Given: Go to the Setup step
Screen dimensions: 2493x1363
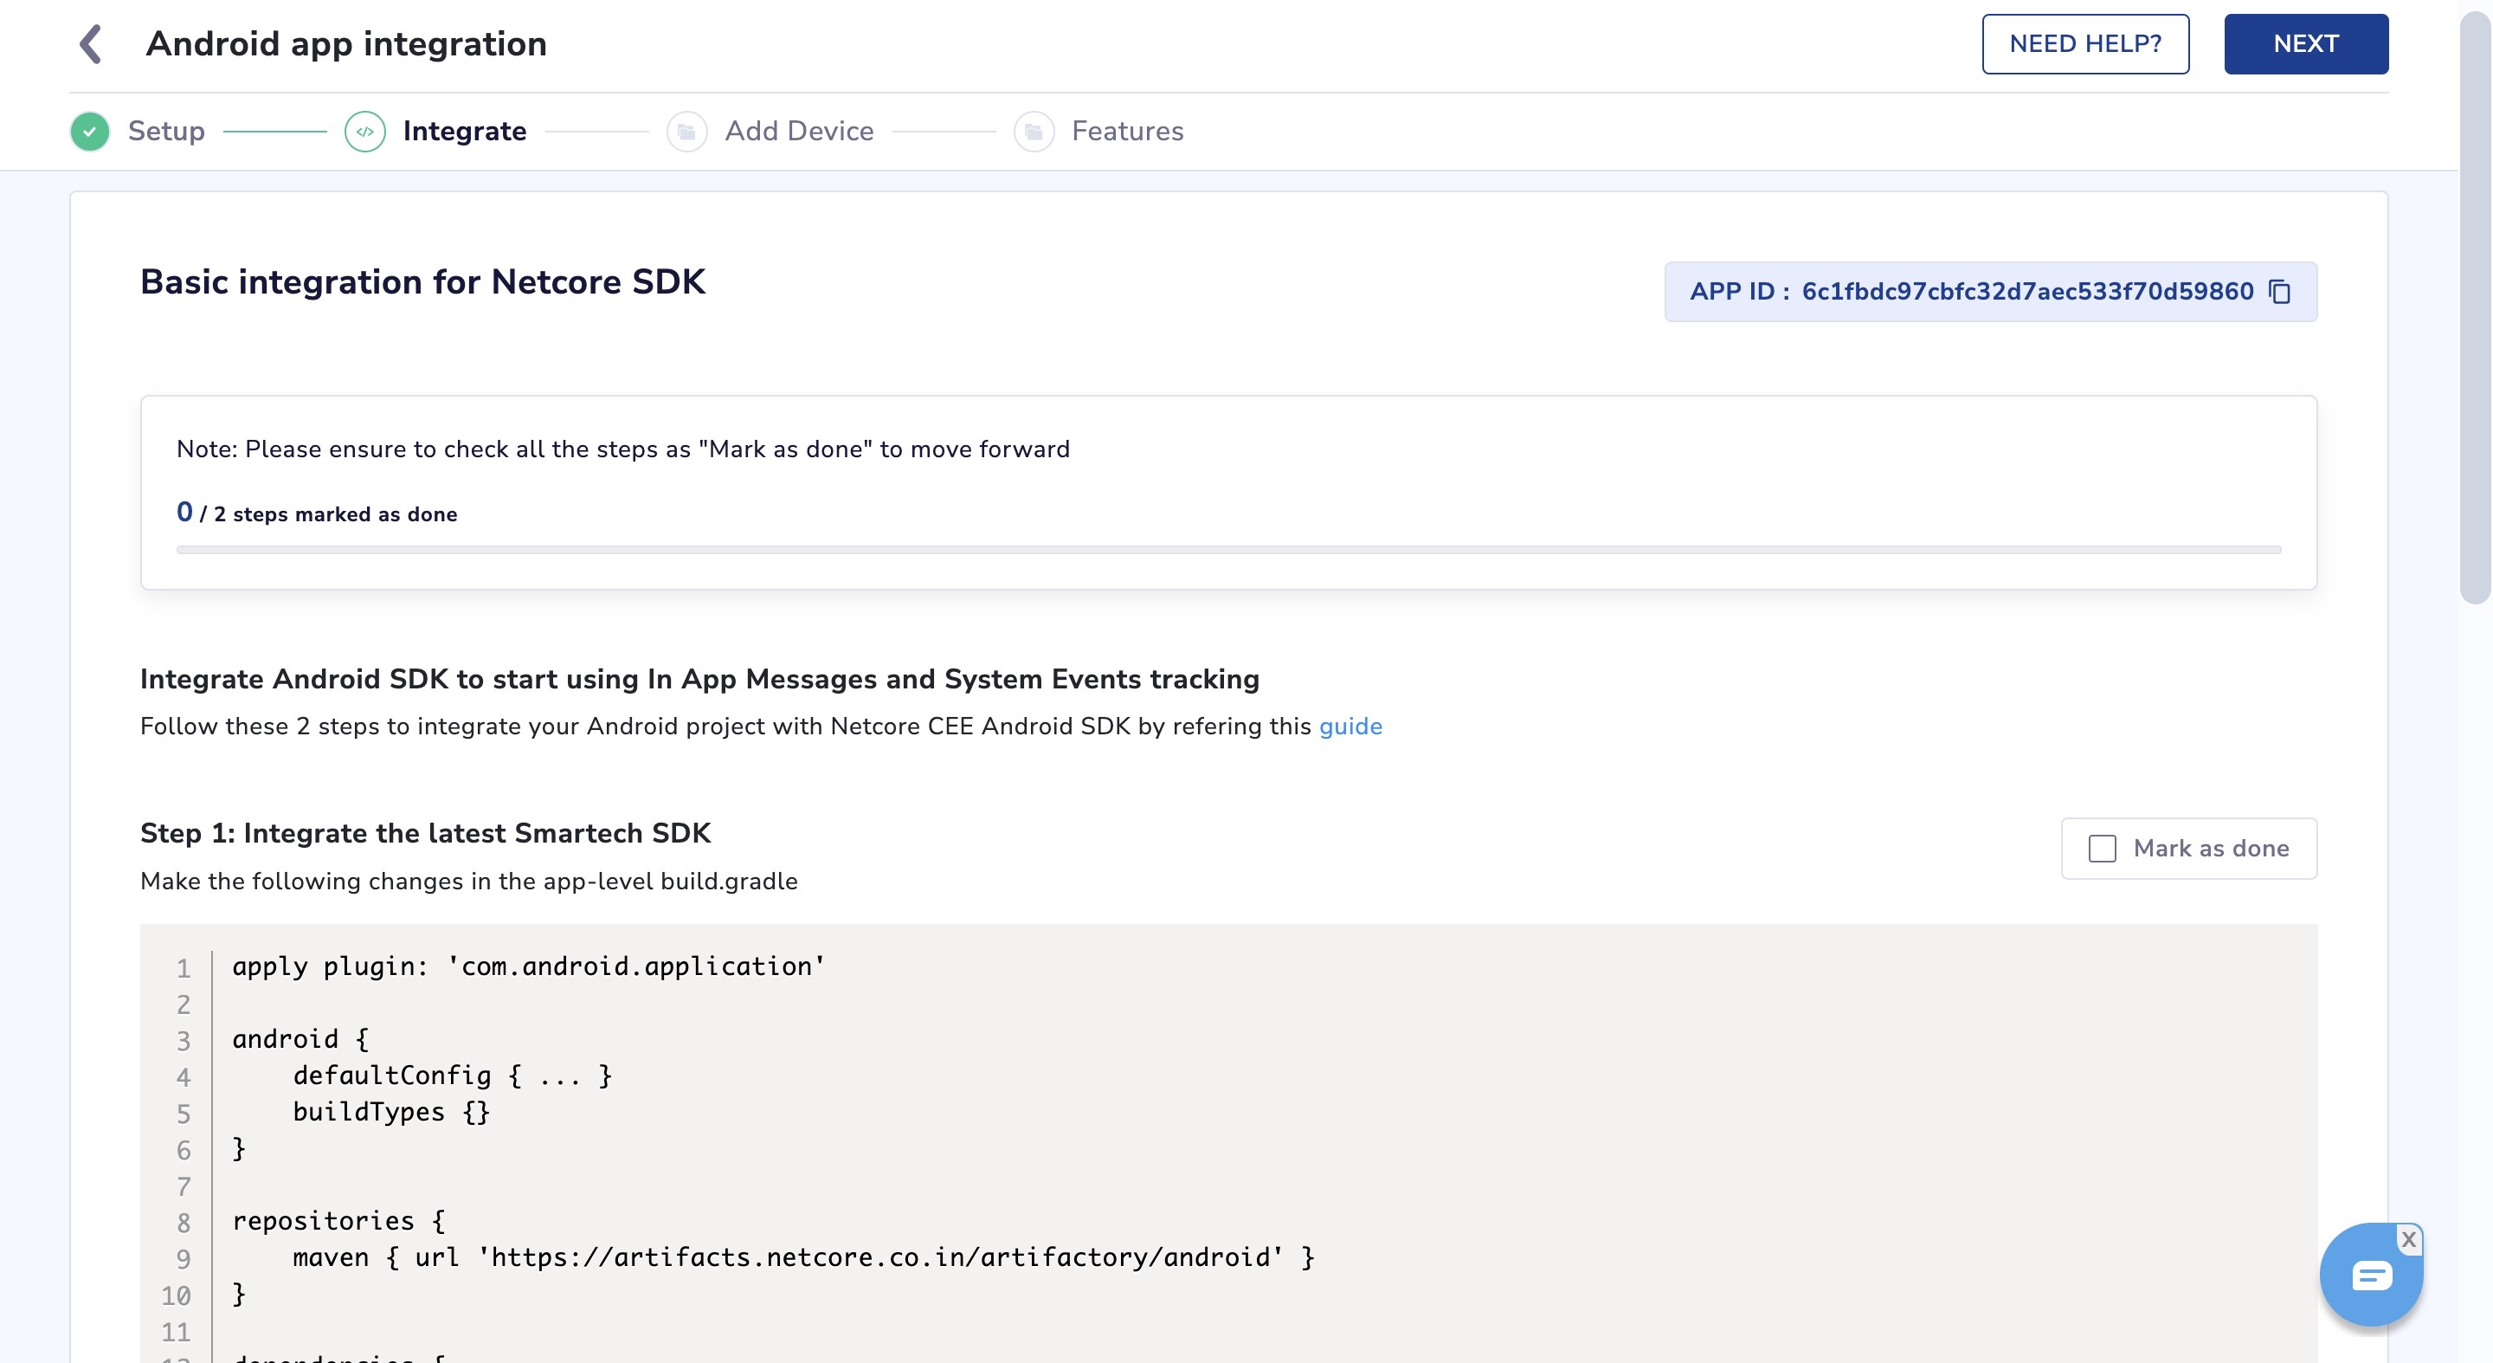Looking at the screenshot, I should click(166, 132).
